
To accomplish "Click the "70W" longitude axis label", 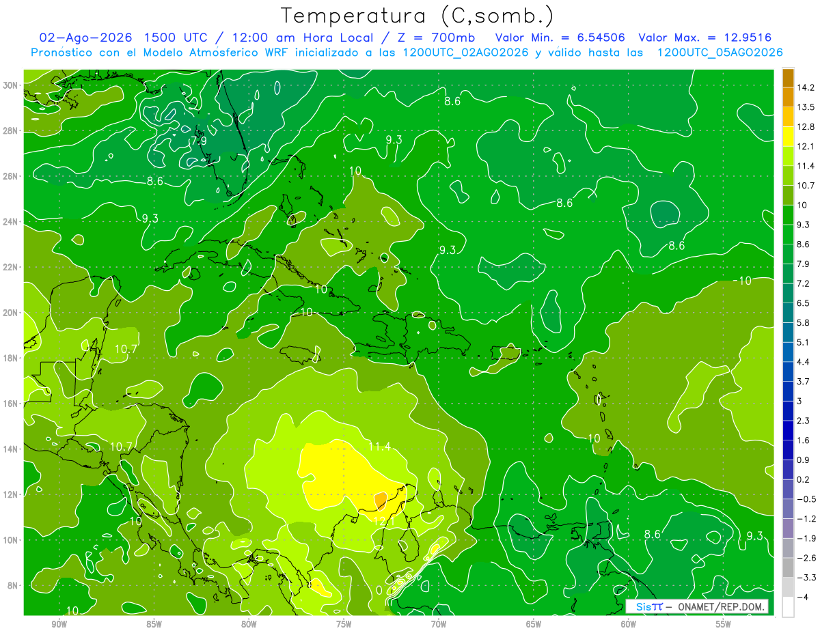I will click(439, 624).
